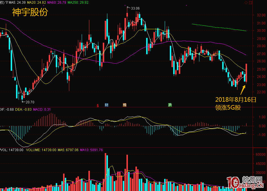Click the red split-panel rectangle icon
Viewport: 267px width, 191px height.
(x=251, y=3)
